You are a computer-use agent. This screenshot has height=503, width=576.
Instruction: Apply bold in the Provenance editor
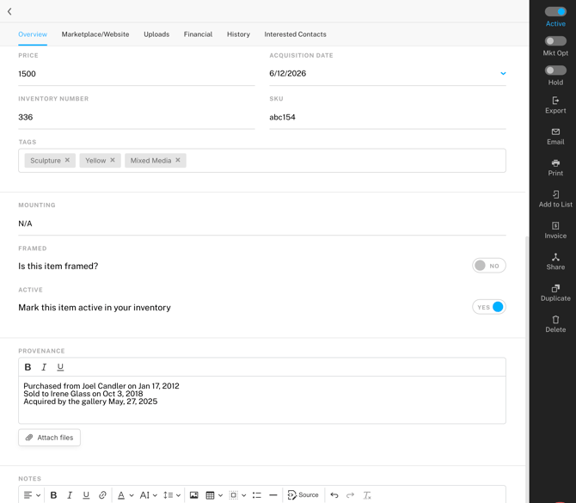pos(28,367)
